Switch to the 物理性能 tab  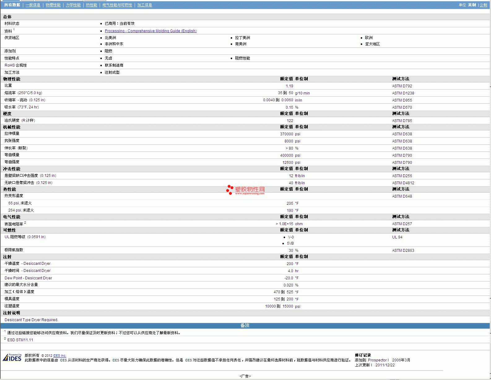click(x=53, y=5)
